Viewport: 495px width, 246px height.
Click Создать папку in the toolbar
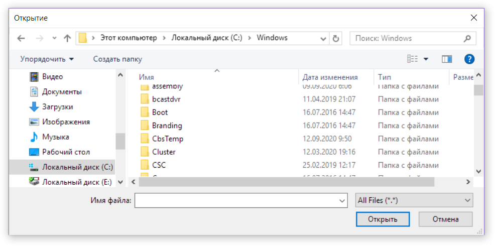117,59
